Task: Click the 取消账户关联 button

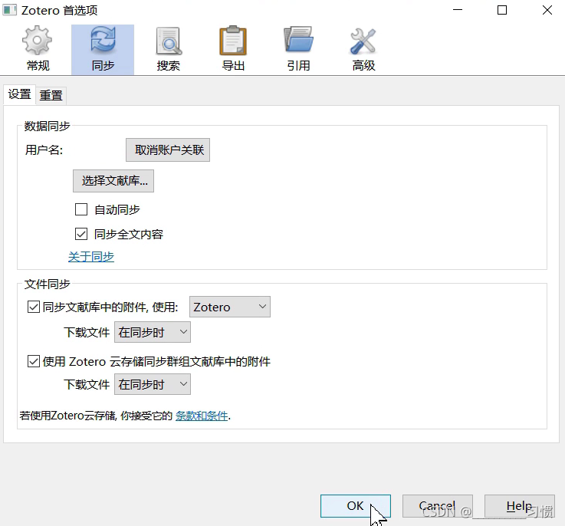Action: click(x=168, y=150)
